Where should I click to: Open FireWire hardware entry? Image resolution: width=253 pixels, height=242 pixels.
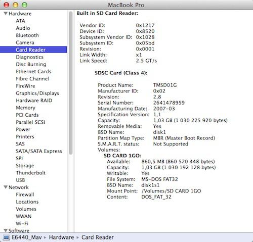click(x=25, y=86)
